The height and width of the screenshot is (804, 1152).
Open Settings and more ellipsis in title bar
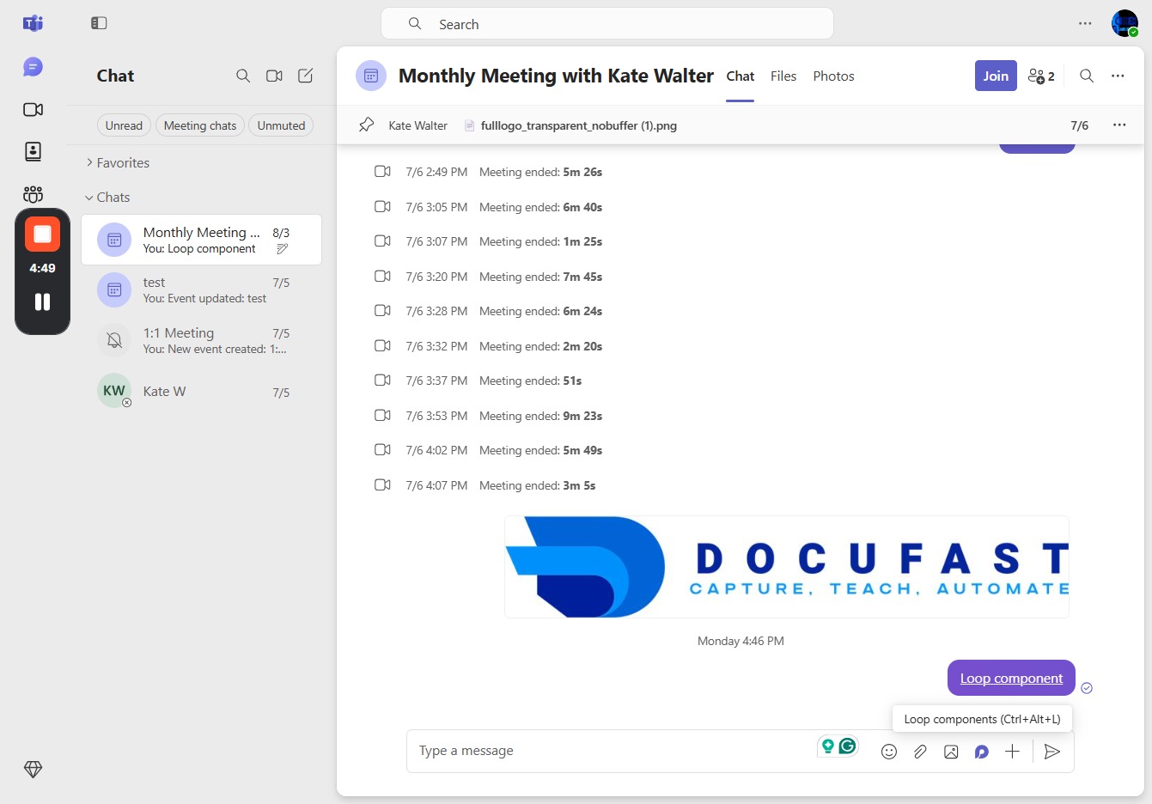1085,23
